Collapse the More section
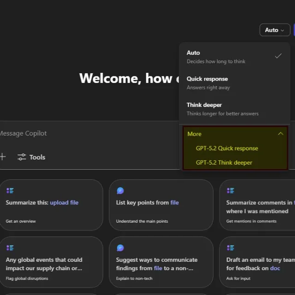 235,134
